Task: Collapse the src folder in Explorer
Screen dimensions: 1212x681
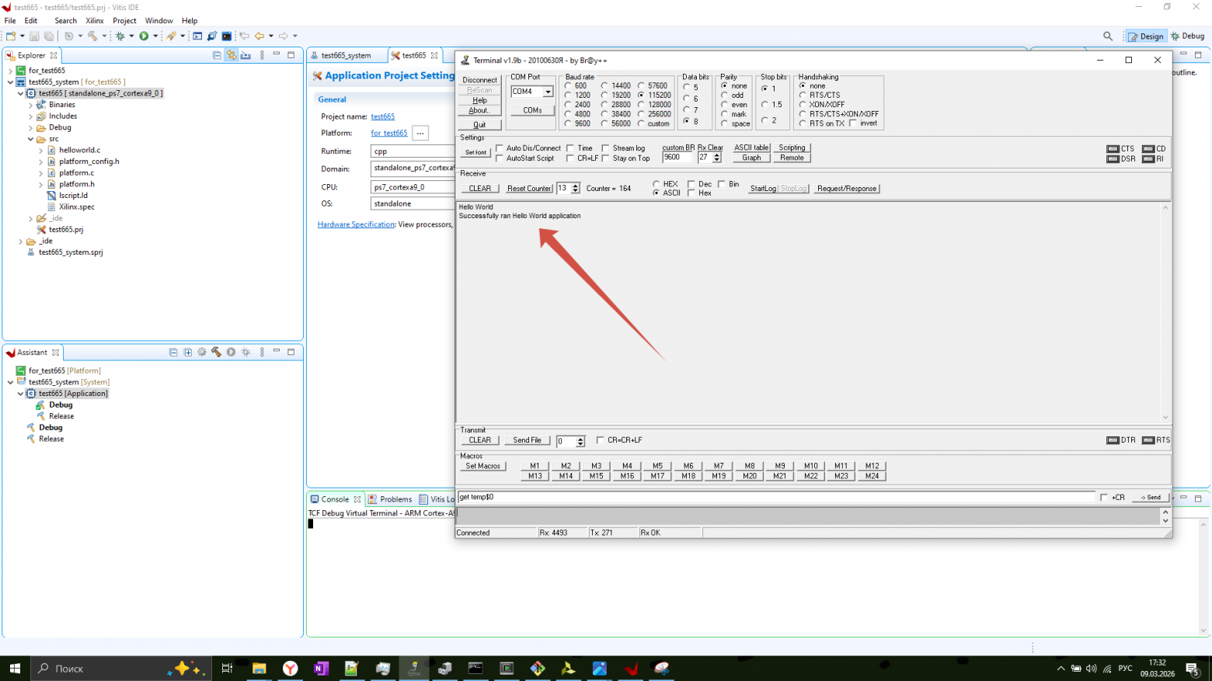Action: tap(31, 139)
